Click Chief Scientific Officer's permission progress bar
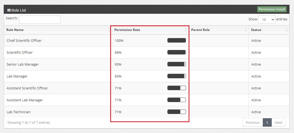Screen dimensions: 294x133 click(176, 40)
